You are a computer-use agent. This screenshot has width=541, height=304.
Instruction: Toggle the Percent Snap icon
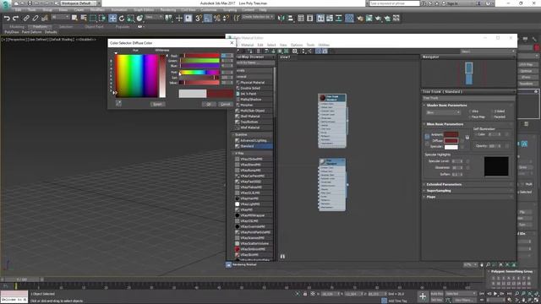(x=217, y=19)
